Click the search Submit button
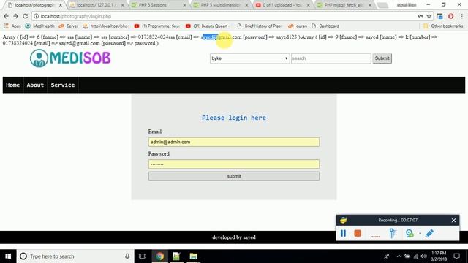This screenshot has width=468, height=263. click(x=382, y=58)
